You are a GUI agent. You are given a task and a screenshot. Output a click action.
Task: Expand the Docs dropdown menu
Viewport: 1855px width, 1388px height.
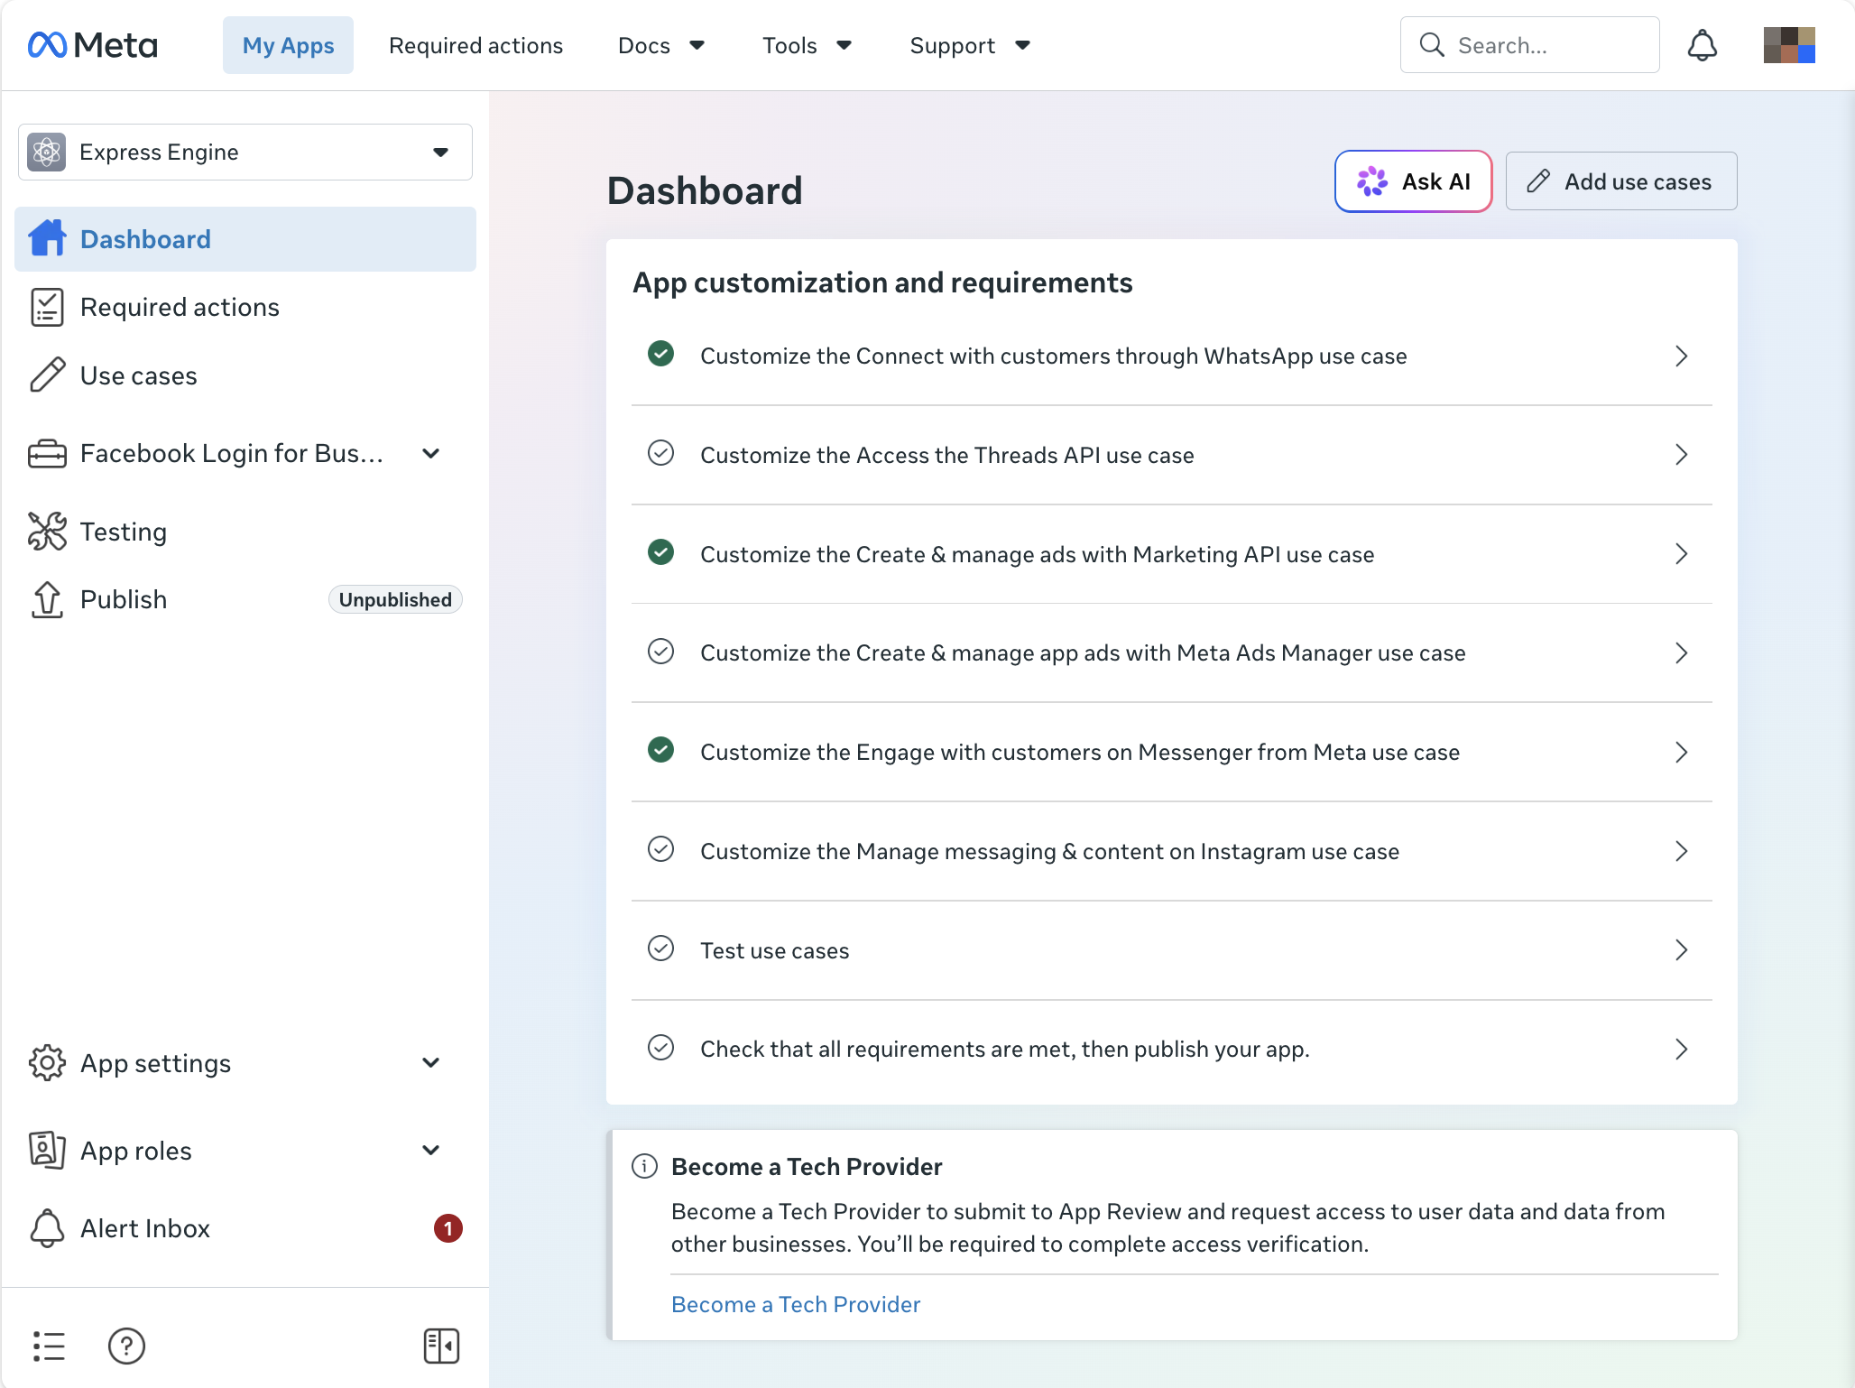[x=697, y=45]
